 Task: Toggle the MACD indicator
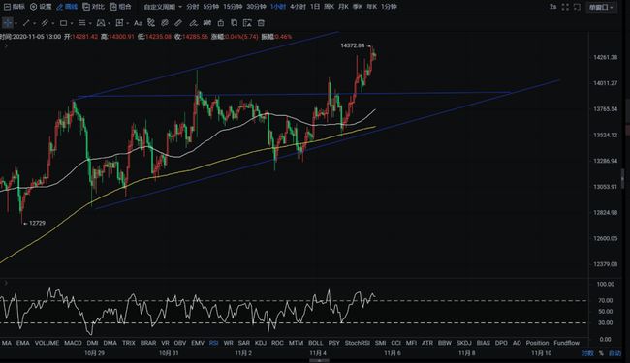(73, 343)
